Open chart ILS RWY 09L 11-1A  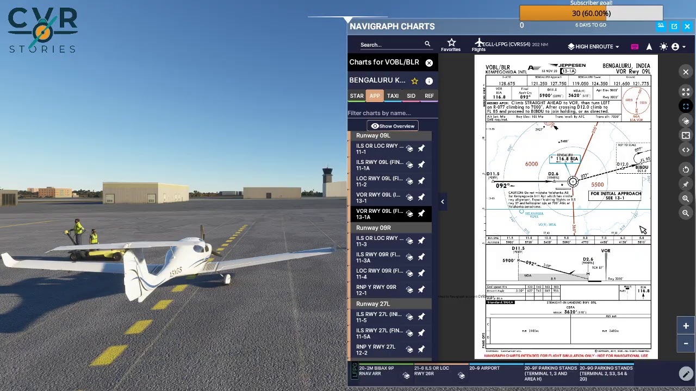[380, 165]
